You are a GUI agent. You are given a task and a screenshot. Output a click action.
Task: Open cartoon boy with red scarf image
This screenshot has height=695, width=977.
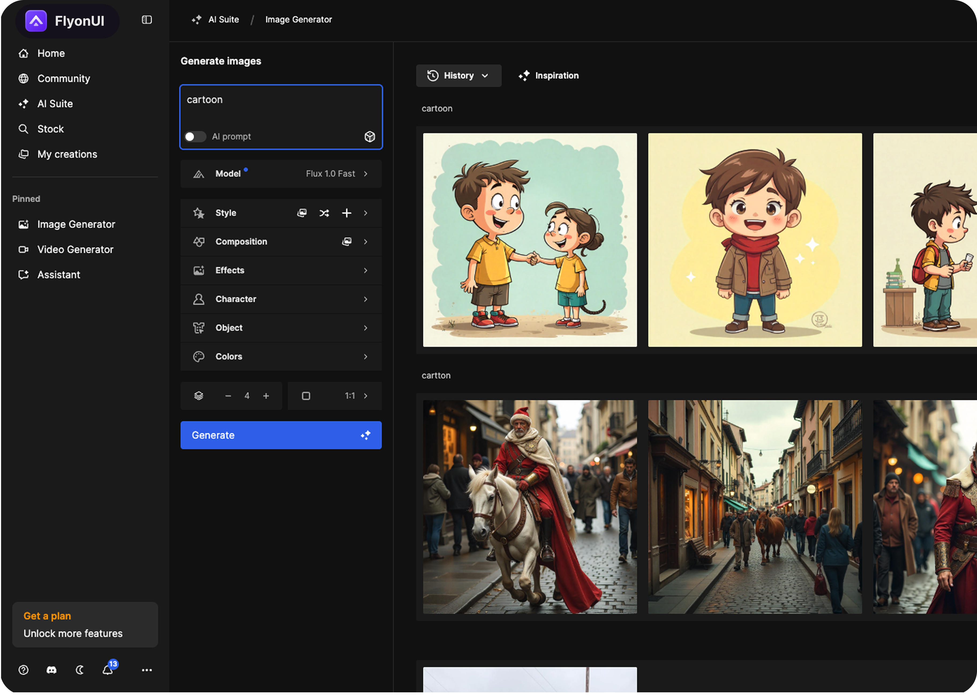[755, 240]
